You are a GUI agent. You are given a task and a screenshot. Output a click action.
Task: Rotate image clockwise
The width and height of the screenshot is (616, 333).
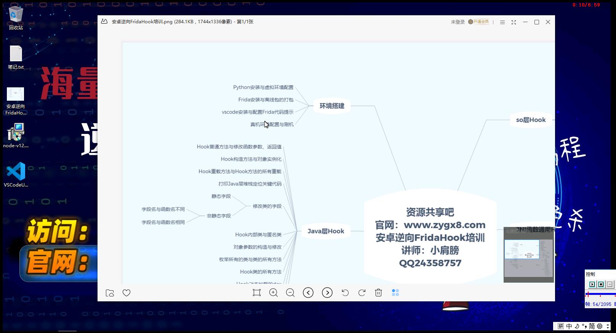point(362,293)
